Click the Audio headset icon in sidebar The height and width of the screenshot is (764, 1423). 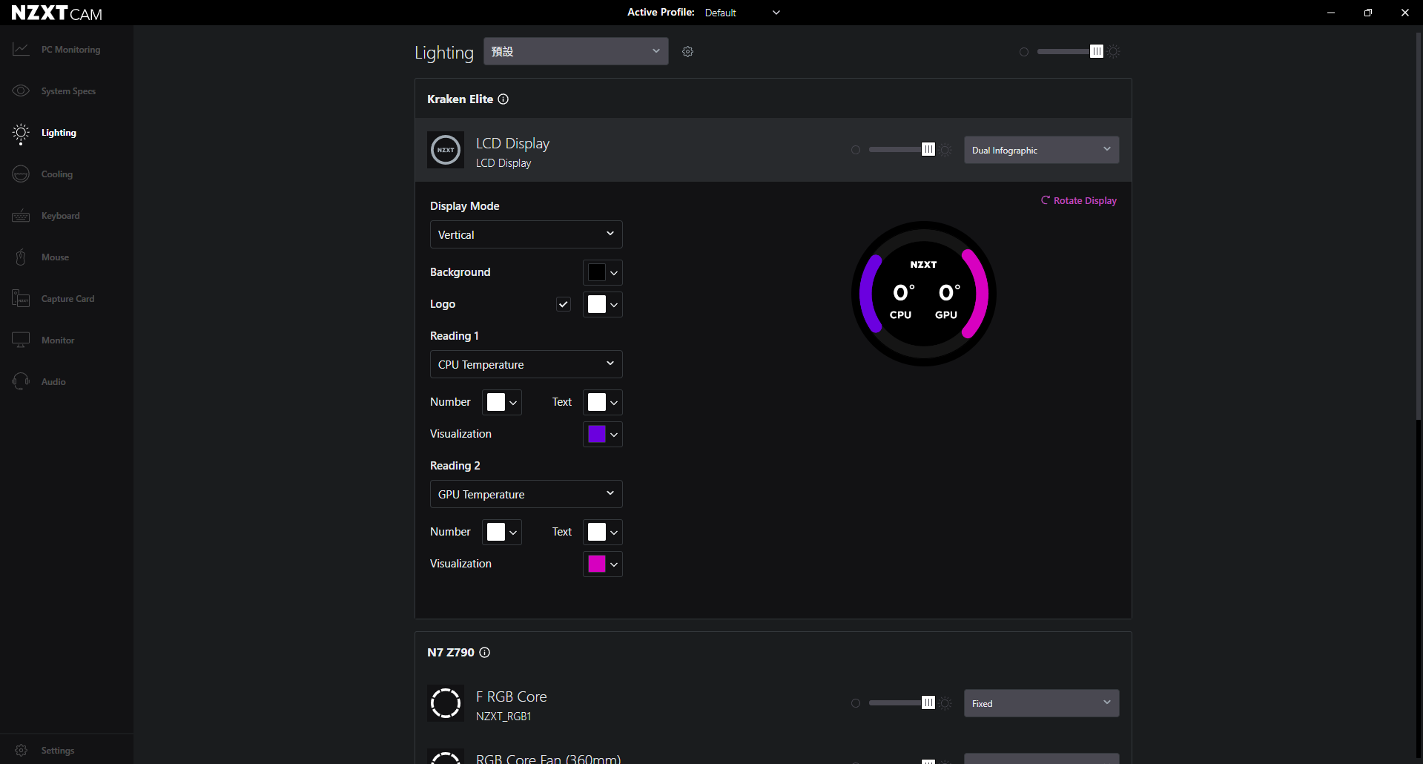click(21, 381)
